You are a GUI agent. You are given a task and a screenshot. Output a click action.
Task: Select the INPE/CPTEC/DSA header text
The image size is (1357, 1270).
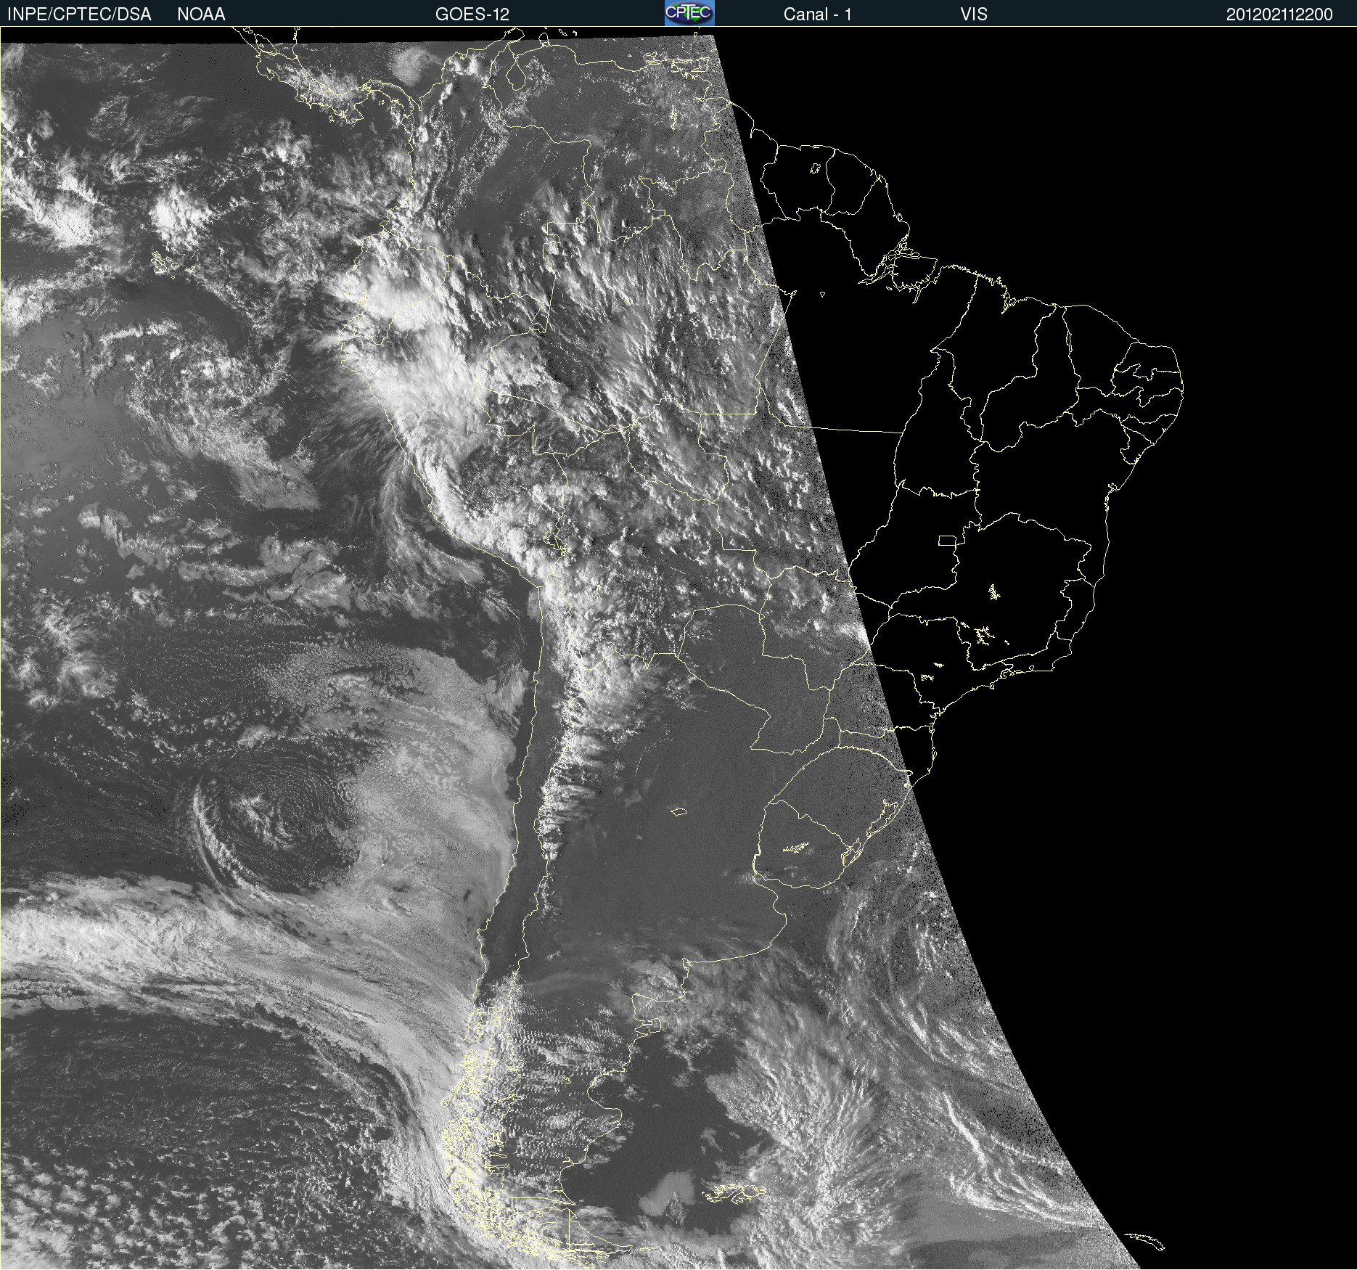tap(79, 15)
